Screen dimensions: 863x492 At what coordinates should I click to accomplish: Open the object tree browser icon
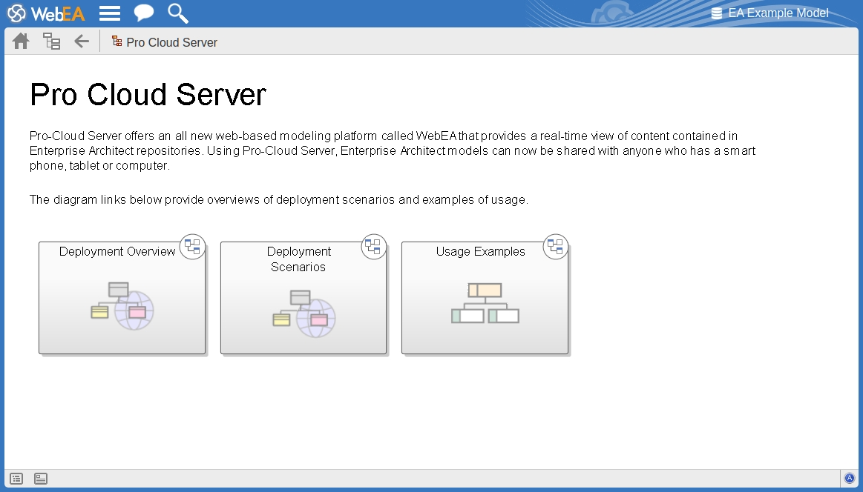(x=51, y=41)
